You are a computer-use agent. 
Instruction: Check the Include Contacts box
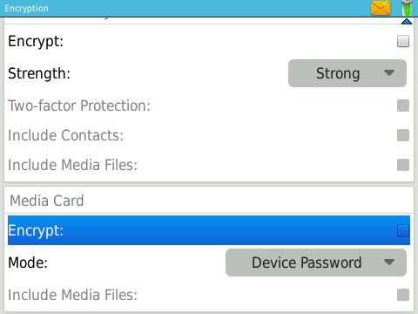[403, 135]
